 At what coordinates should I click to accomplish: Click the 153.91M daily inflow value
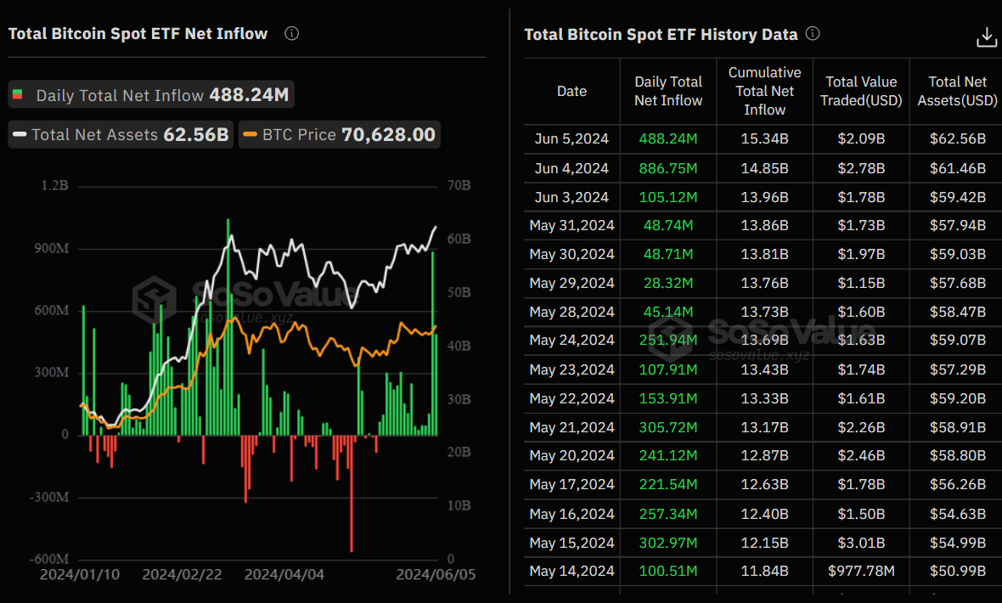668,398
